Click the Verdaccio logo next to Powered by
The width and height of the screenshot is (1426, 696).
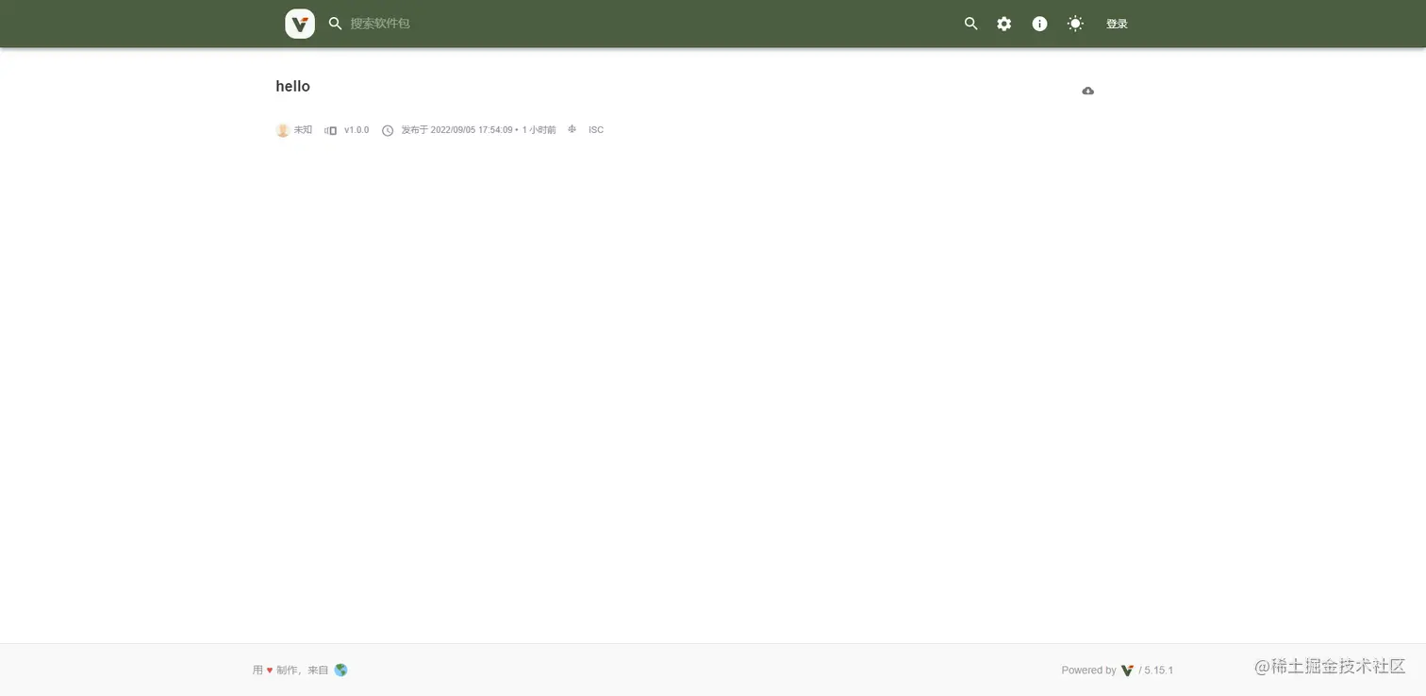tap(1128, 670)
